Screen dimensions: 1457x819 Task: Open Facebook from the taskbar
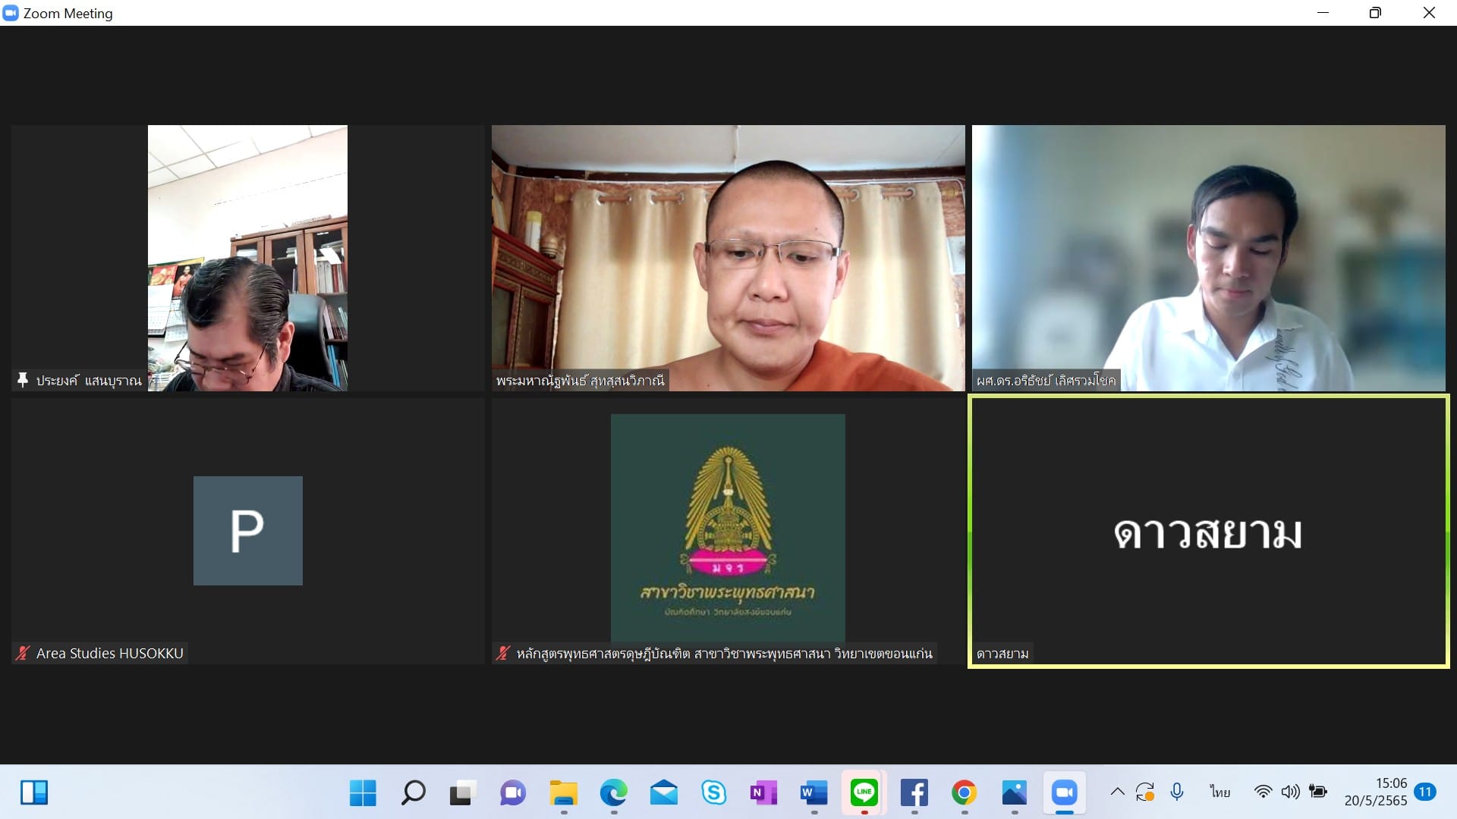pyautogui.click(x=914, y=793)
